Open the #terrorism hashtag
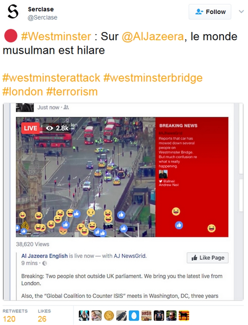Screen dimensions: 248x325 point(72,92)
